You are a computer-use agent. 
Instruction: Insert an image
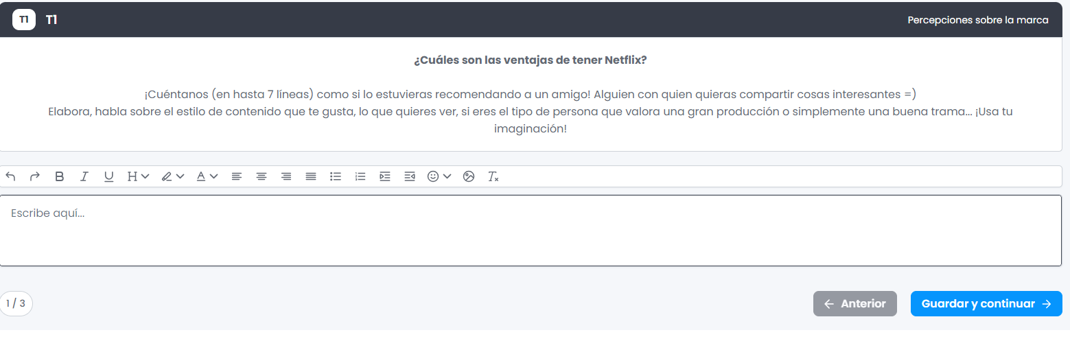(x=469, y=176)
